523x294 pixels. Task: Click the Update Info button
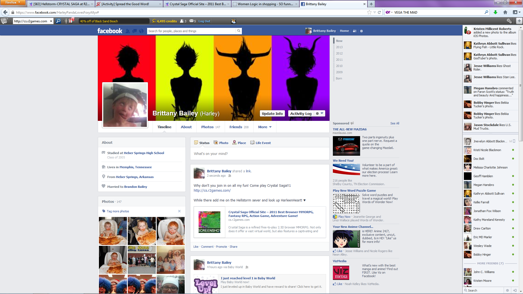[272, 114]
